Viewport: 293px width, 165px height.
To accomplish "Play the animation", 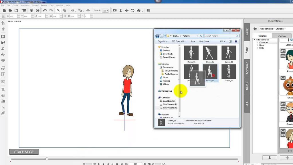I will [99, 164].
